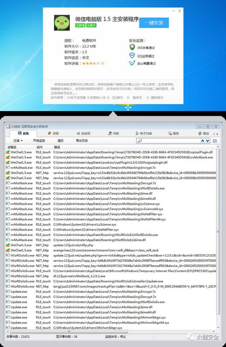Uncheck the 桔子浏览器 bundled software checkbox

69,98
